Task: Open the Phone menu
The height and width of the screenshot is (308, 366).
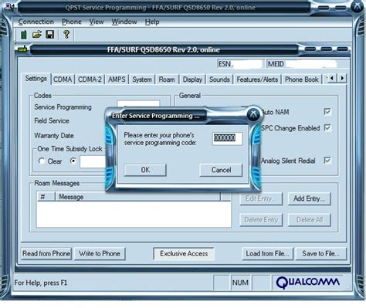Action: click(x=72, y=22)
